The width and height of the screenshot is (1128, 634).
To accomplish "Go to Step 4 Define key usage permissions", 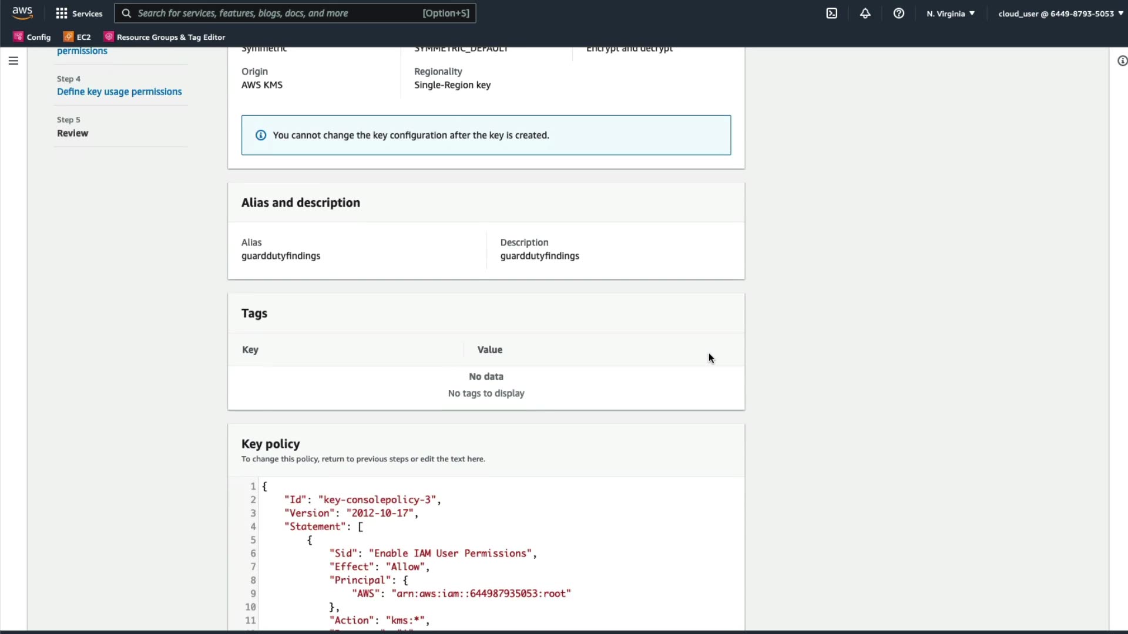I will click(x=119, y=92).
